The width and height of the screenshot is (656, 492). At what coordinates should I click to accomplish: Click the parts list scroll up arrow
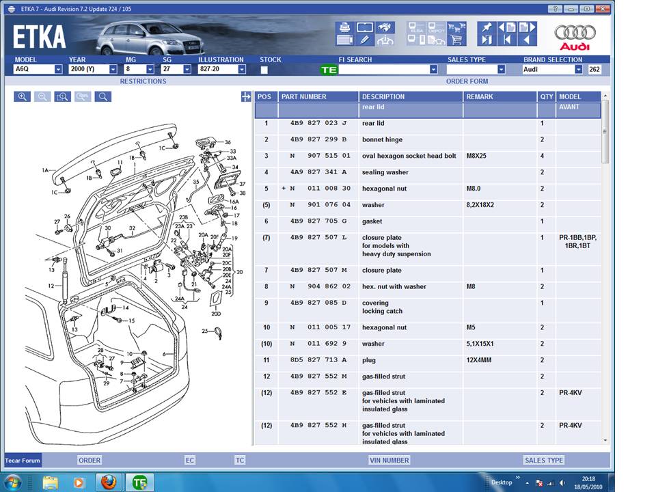(605, 96)
